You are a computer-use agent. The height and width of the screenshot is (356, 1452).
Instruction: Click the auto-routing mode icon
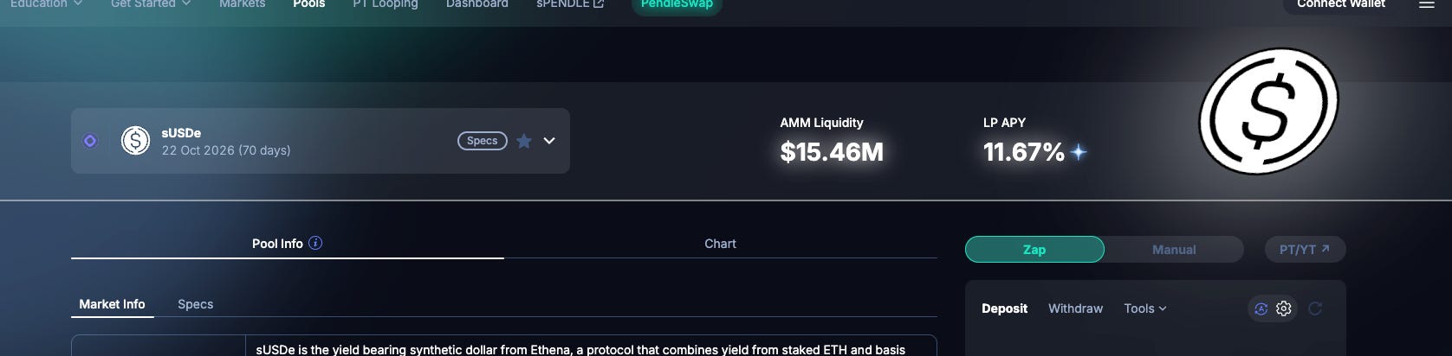[1261, 308]
